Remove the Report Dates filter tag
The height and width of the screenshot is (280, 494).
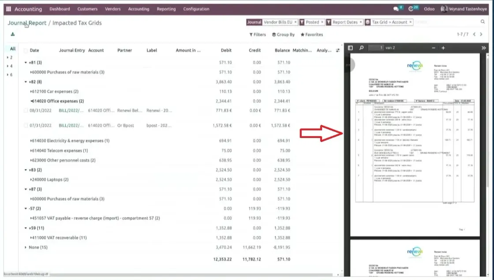point(361,22)
